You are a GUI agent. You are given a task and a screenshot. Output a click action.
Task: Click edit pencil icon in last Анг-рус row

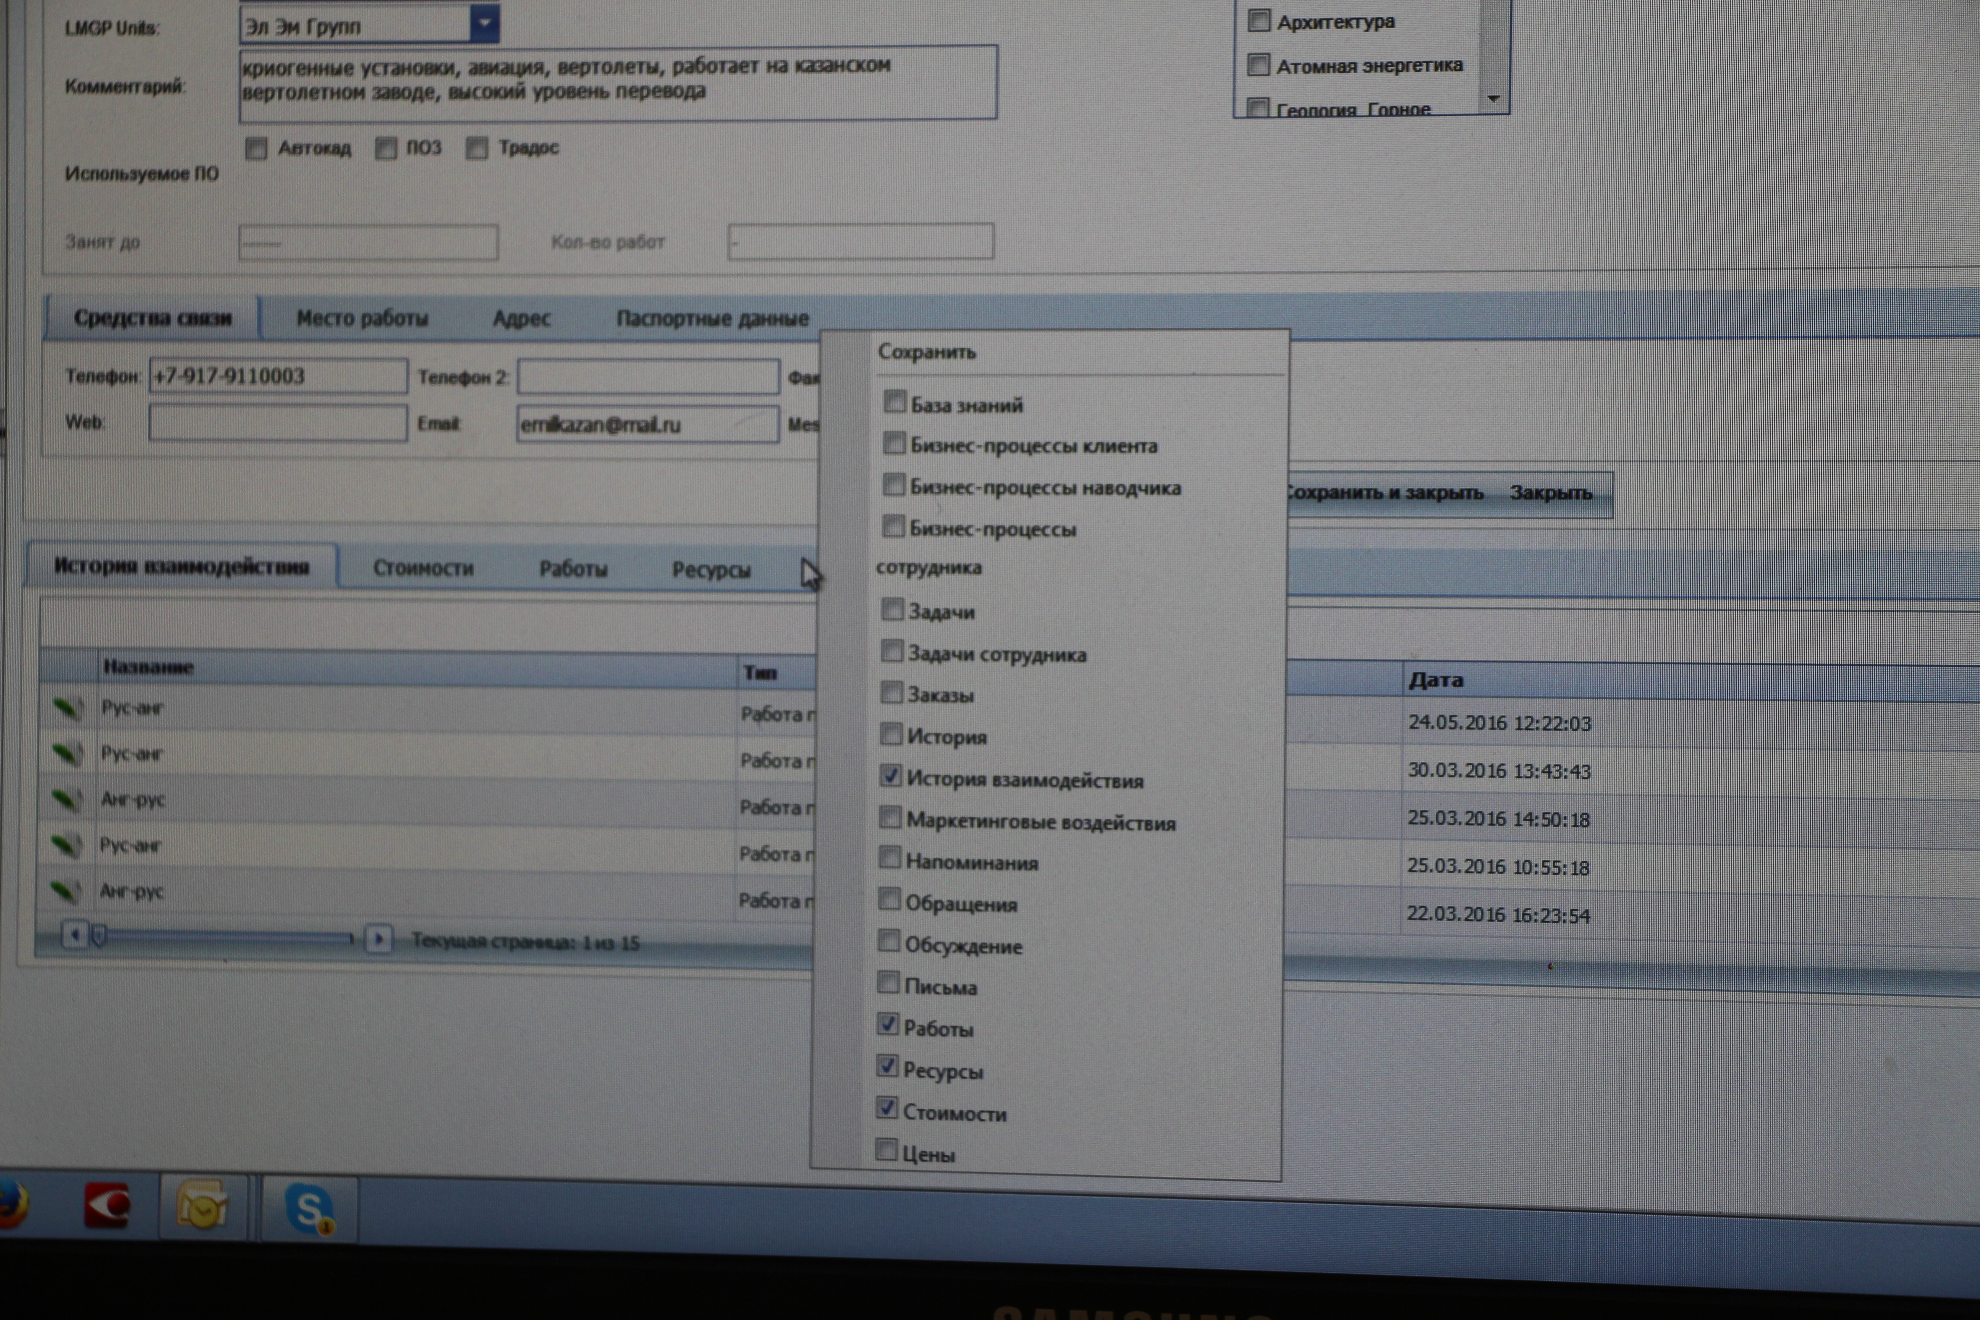[66, 891]
